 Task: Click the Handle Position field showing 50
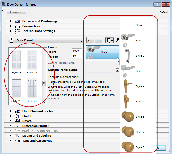point(77,56)
